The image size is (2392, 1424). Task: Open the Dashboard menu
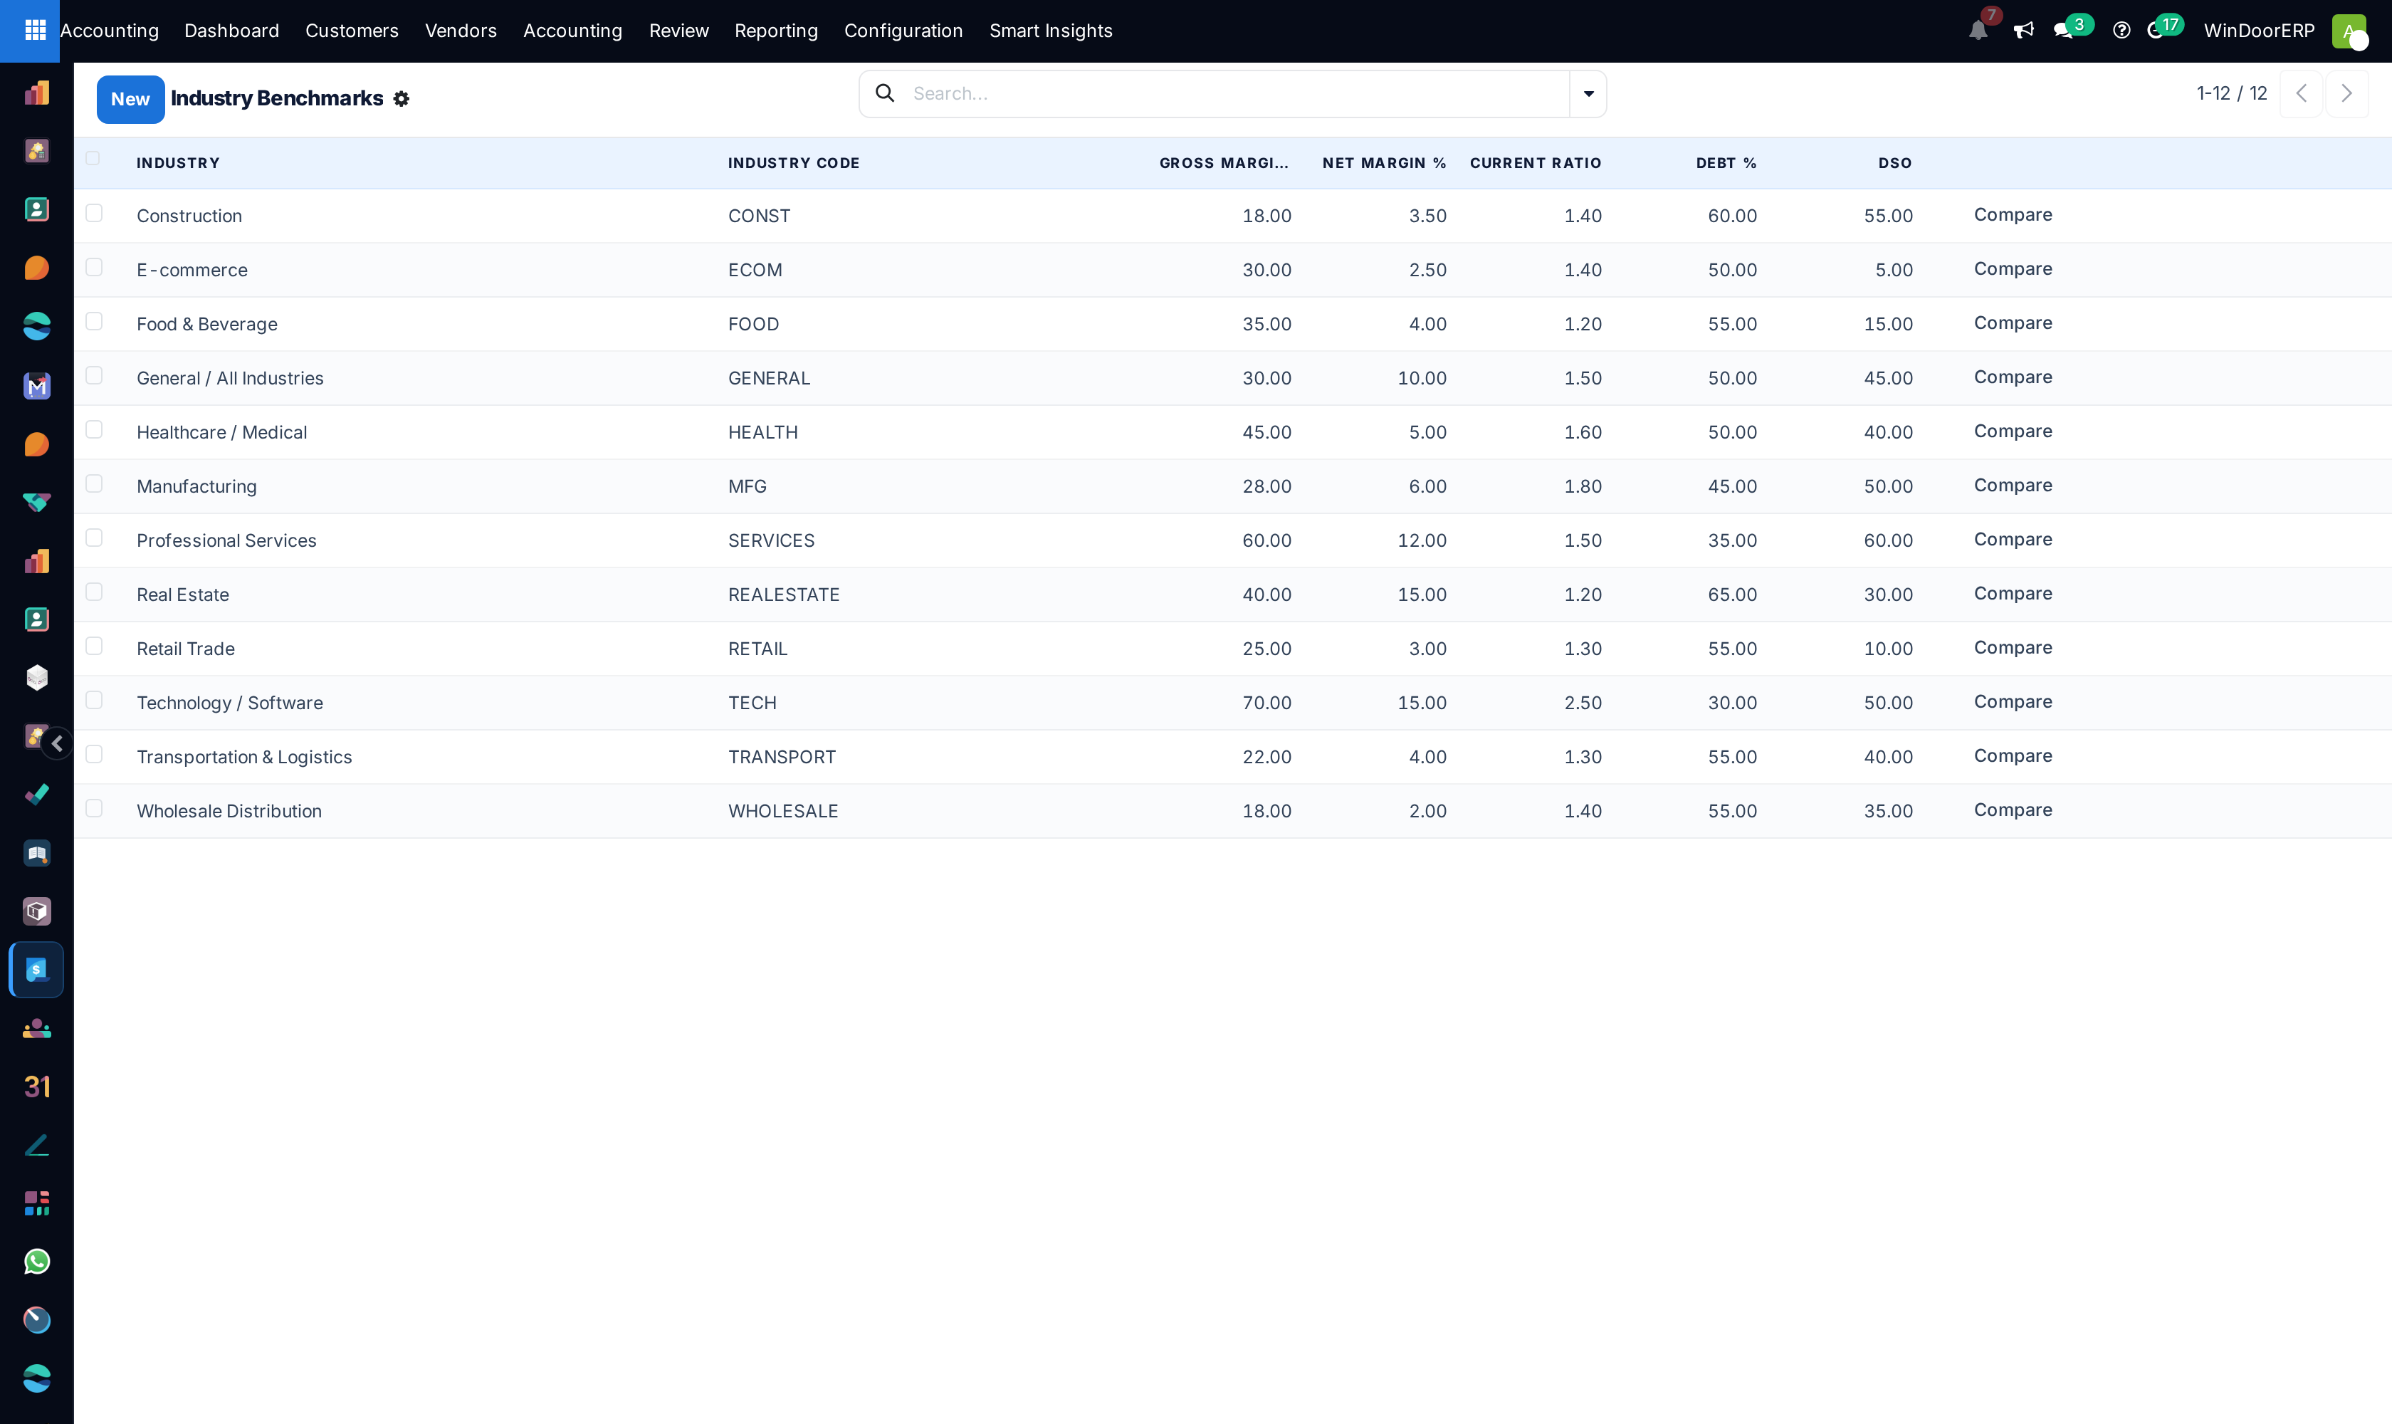[x=231, y=31]
